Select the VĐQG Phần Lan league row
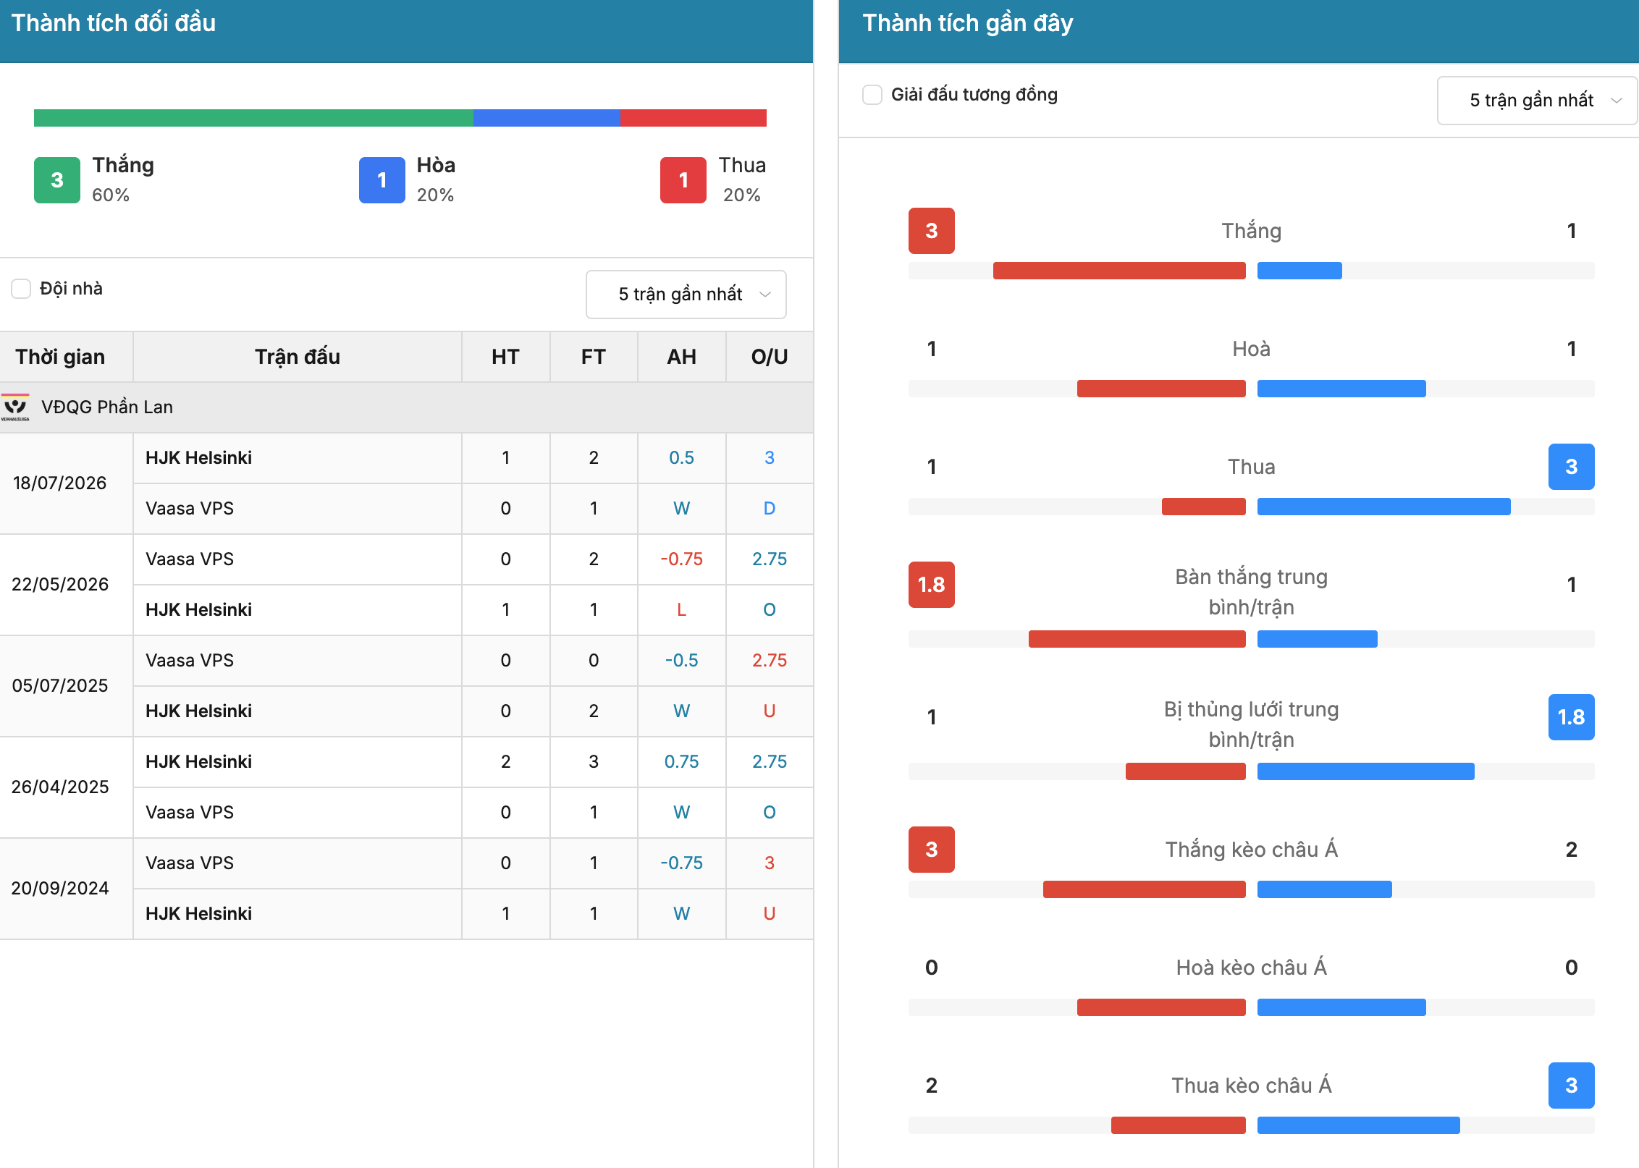Viewport: 1639px width, 1168px height. coord(406,407)
